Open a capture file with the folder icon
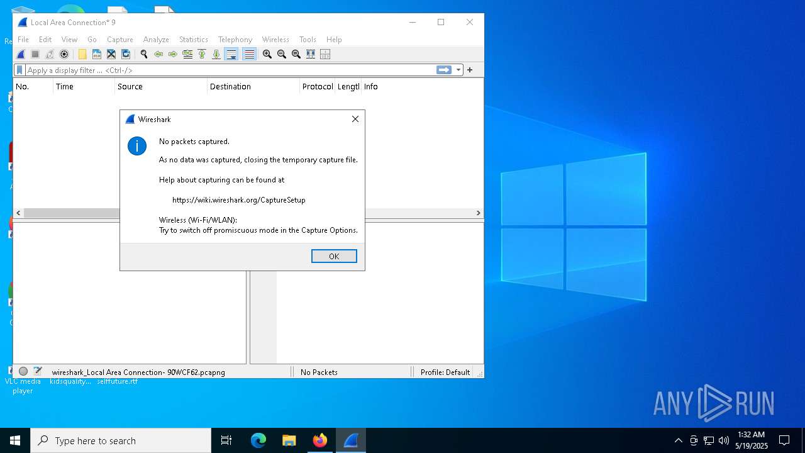The width and height of the screenshot is (805, 453). coord(82,54)
